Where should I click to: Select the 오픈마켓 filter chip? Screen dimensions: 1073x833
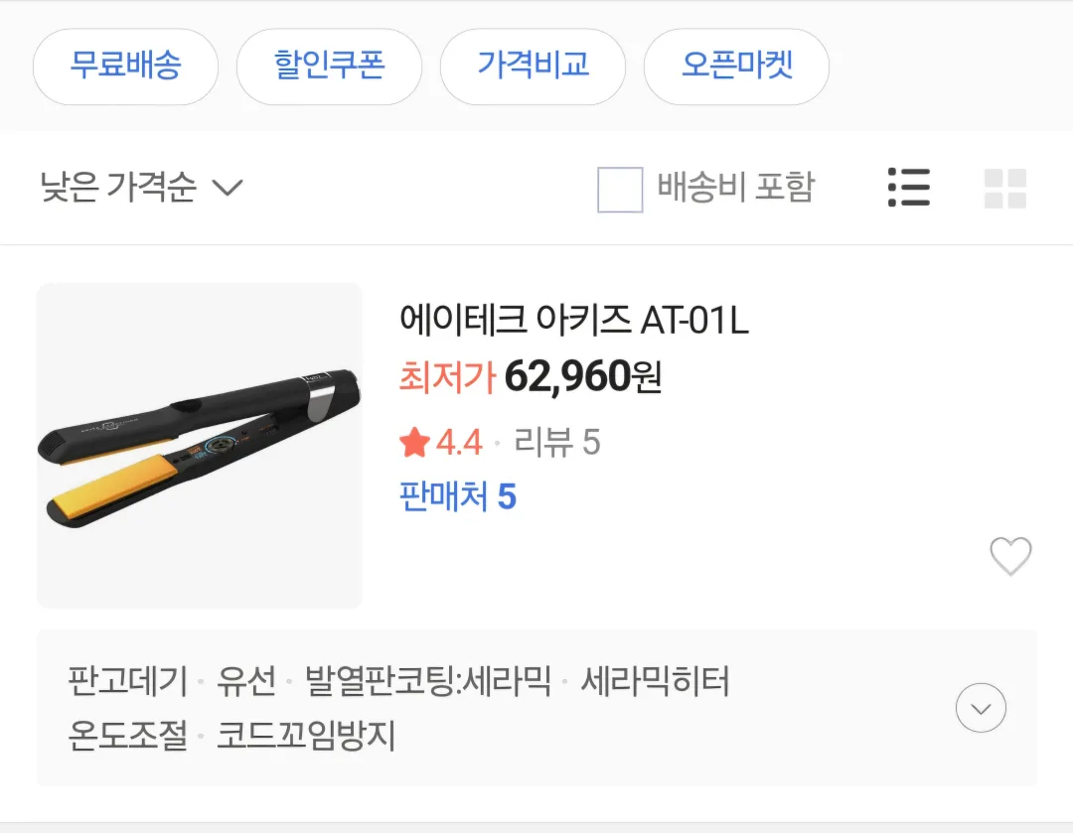(736, 67)
